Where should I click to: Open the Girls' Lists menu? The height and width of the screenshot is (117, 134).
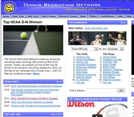point(33,16)
